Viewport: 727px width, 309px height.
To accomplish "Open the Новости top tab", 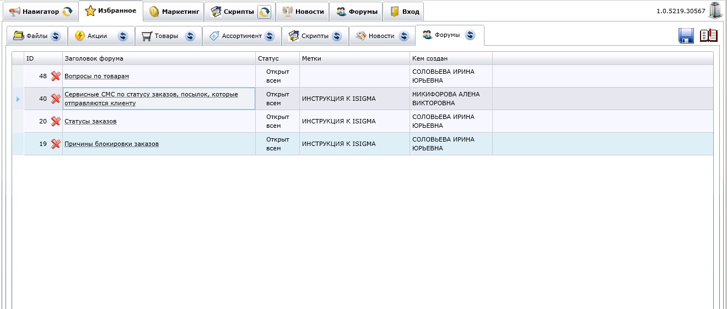I will click(x=303, y=12).
